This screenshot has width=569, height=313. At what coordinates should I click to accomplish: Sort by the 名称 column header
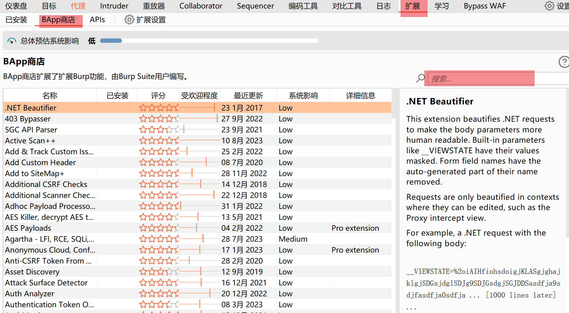(x=50, y=96)
